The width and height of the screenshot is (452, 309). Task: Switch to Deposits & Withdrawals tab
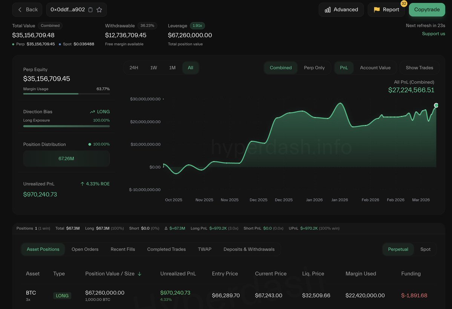click(249, 249)
